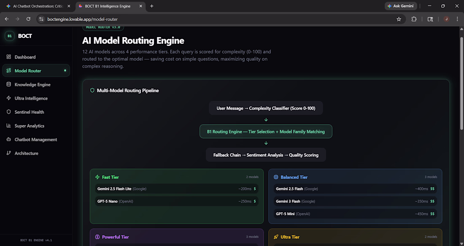This screenshot has height=246, width=464.
Task: Open the profile avatar J
Action: (x=446, y=19)
